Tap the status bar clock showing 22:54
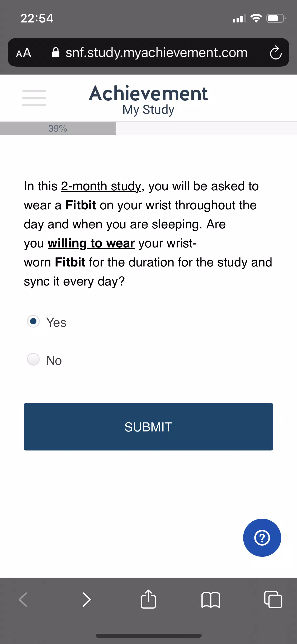 [37, 19]
